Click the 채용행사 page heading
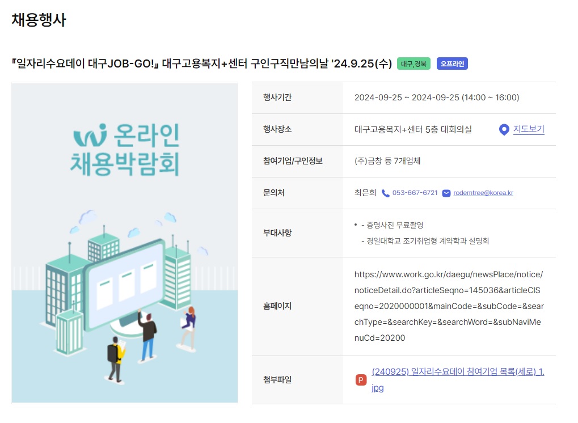The width and height of the screenshot is (578, 423). 39,20
